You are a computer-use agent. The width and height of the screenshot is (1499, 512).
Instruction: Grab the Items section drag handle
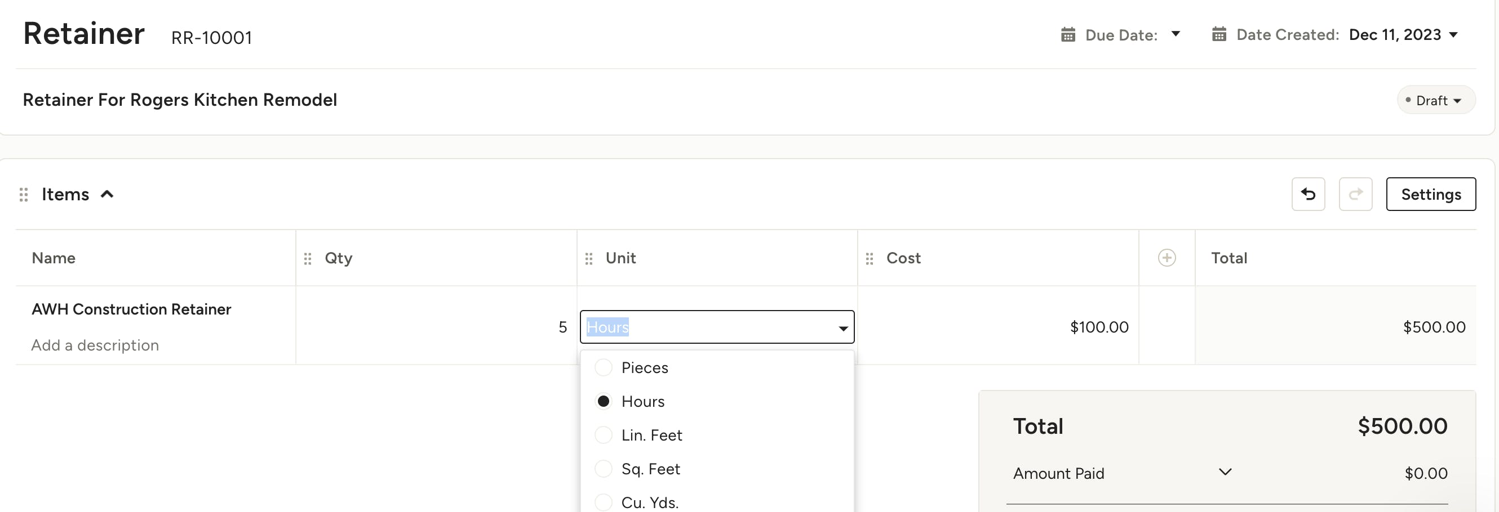click(24, 195)
